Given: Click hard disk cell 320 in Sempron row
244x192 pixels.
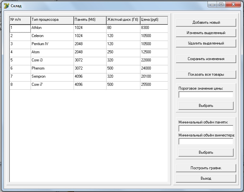Looking at the screenshot, I should tap(123, 77).
